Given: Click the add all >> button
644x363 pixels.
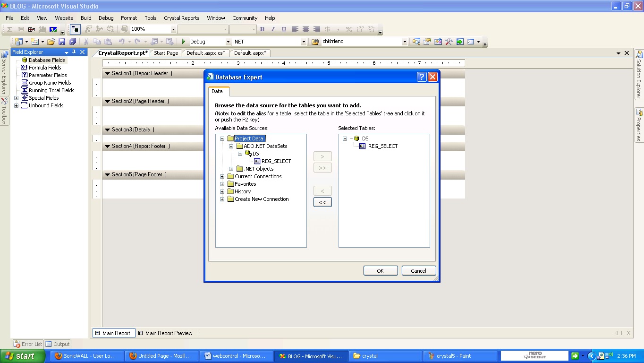Looking at the screenshot, I should (x=322, y=168).
